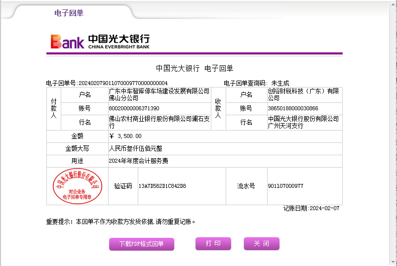
Task: Click the 付款人 label cell
Action: [x=54, y=109]
